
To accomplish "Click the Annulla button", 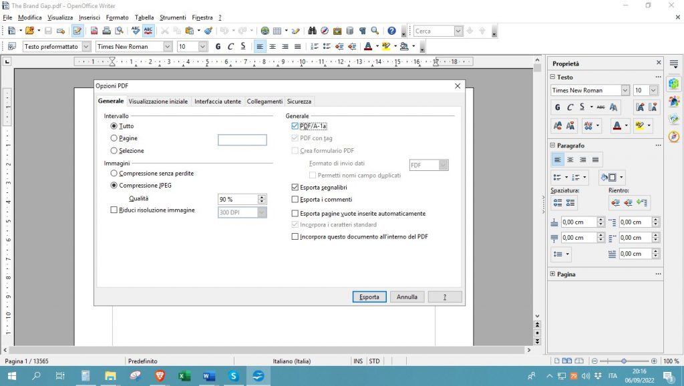I will pyautogui.click(x=407, y=297).
